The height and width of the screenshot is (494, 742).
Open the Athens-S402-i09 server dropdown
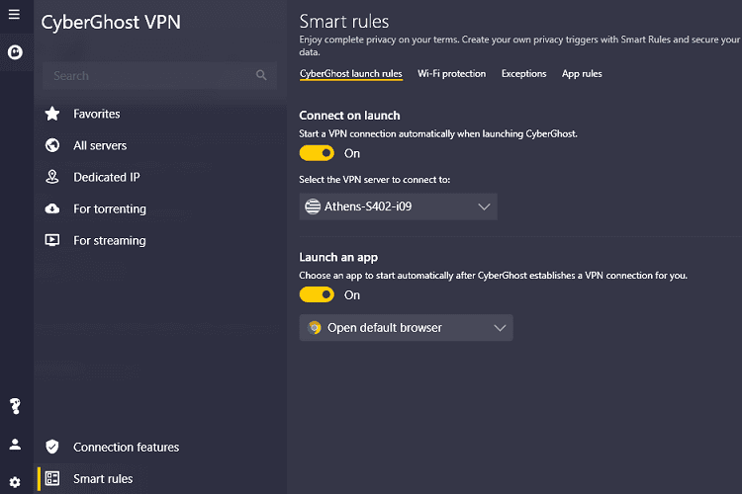pyautogui.click(x=399, y=206)
